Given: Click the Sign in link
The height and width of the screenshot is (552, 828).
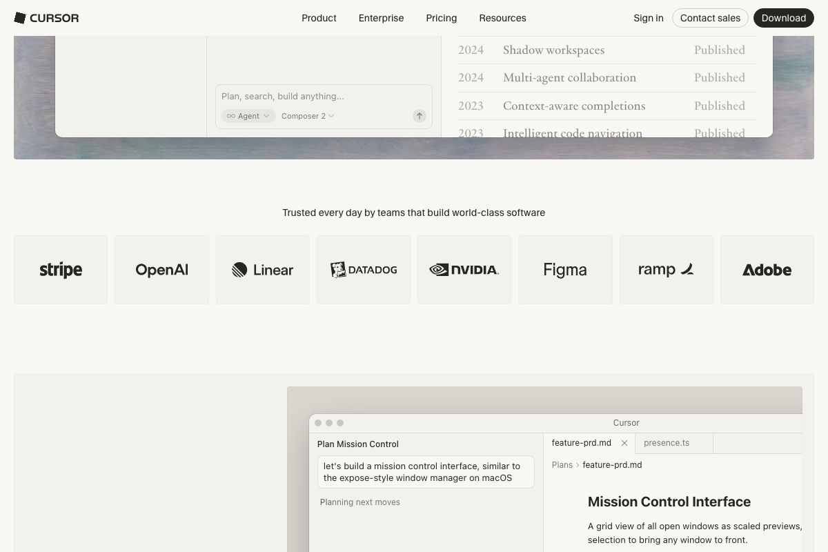Looking at the screenshot, I should (x=649, y=18).
